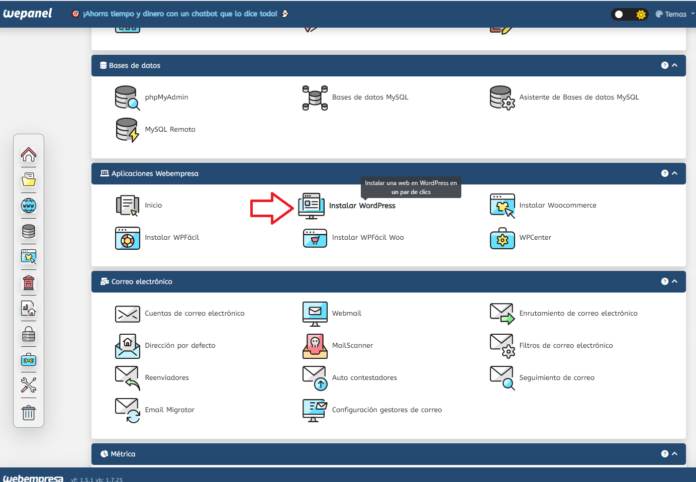Click the phpMyAdmin text link
The width and height of the screenshot is (696, 482).
tap(166, 98)
